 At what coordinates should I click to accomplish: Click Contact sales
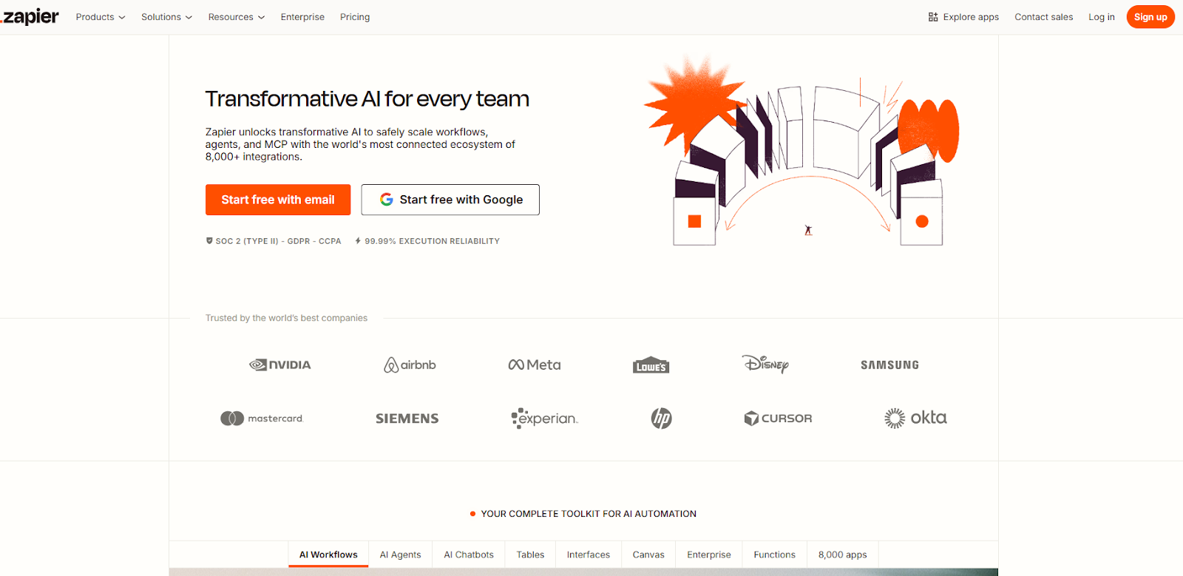click(x=1043, y=17)
